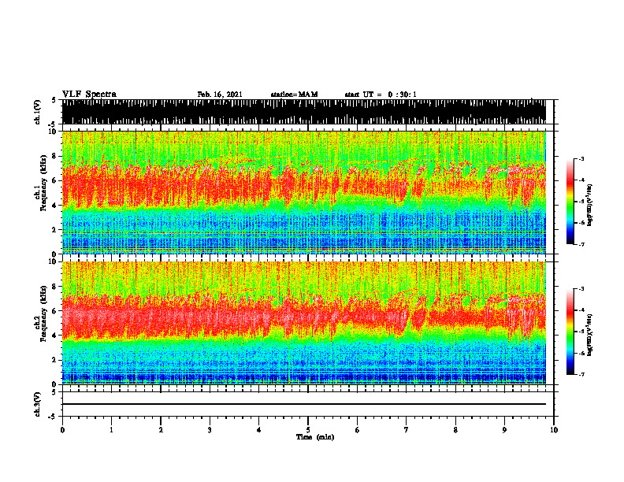Click time axis tick label '5'

308,430
